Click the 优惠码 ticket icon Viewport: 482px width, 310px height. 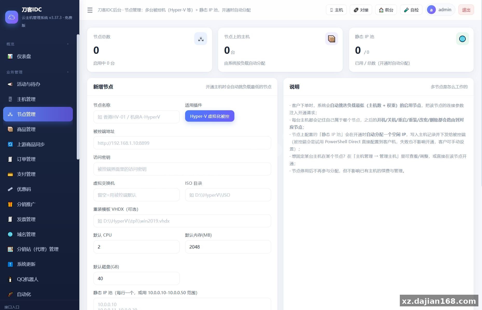point(10,189)
